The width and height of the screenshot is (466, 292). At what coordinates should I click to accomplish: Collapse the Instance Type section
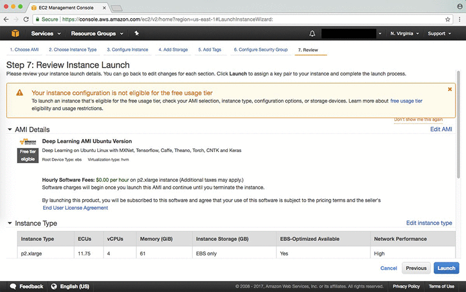pos(9,223)
